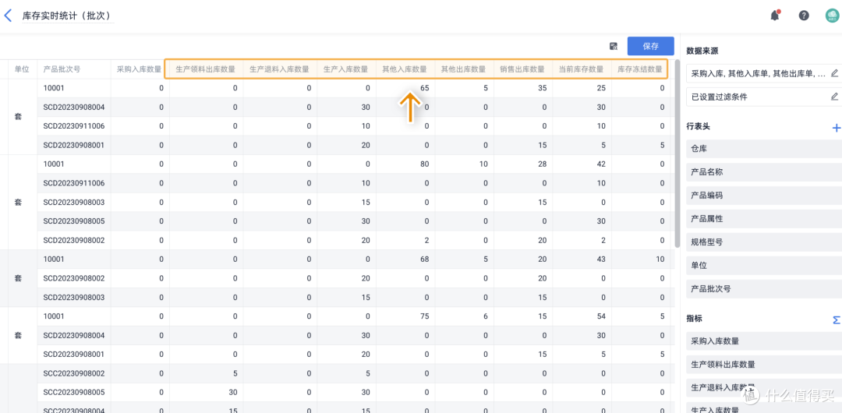Select the 采购入库数量 indicator field
The image size is (842, 413).
point(764,341)
